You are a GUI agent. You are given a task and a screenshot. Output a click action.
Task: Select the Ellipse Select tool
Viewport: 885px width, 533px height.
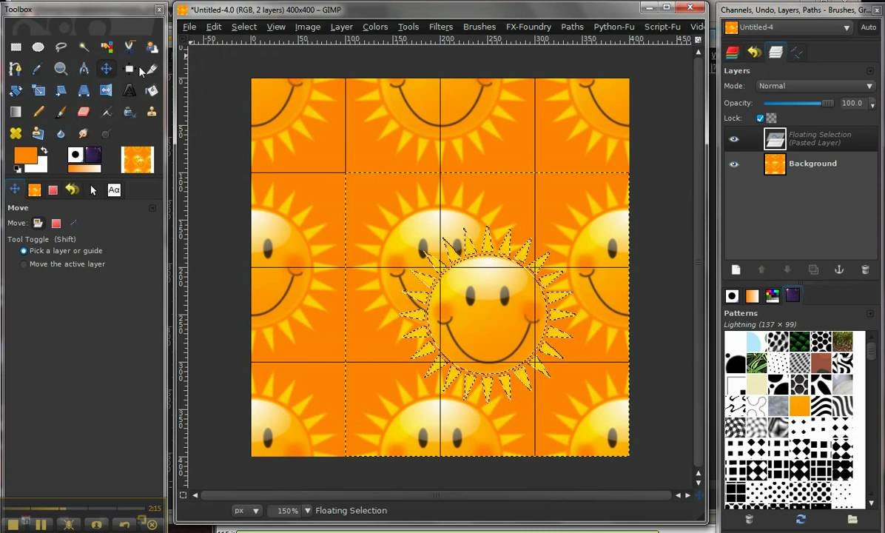point(38,47)
